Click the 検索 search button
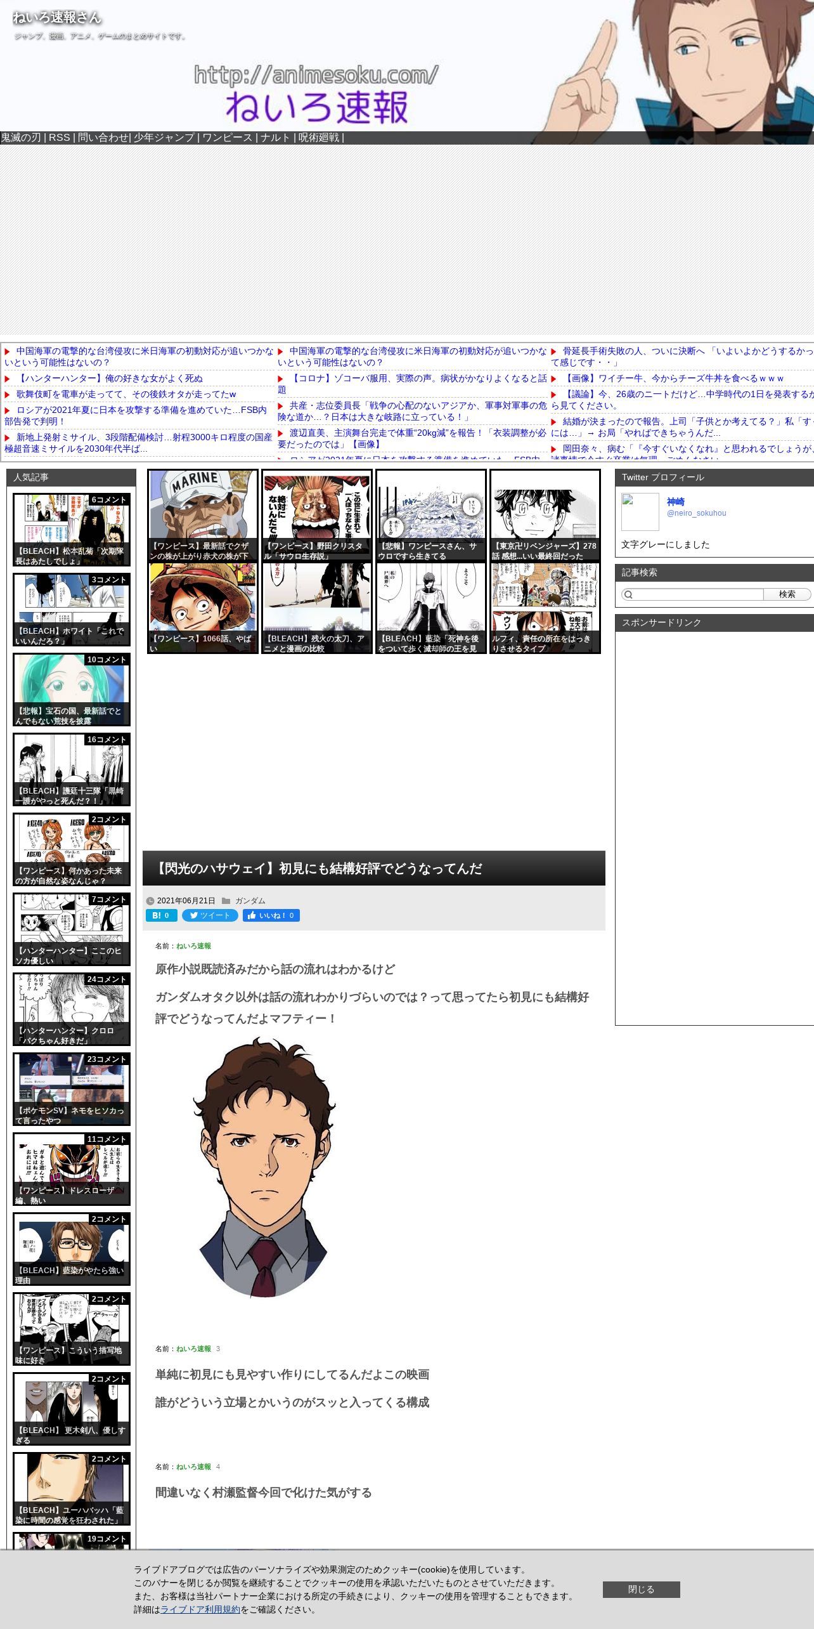 [787, 594]
